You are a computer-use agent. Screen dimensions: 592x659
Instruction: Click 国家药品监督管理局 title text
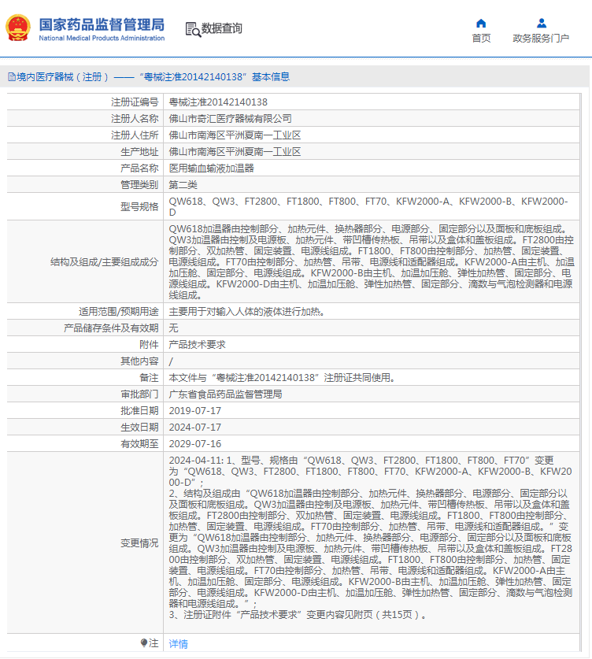(x=102, y=24)
